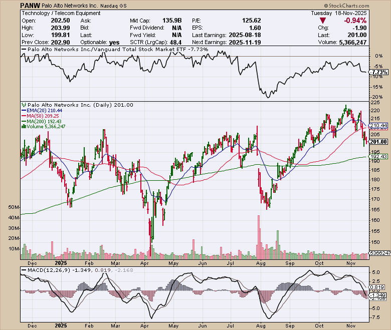
Task: Click the date 'Tuesday 18-Nov-2025'
Action: pos(339,13)
